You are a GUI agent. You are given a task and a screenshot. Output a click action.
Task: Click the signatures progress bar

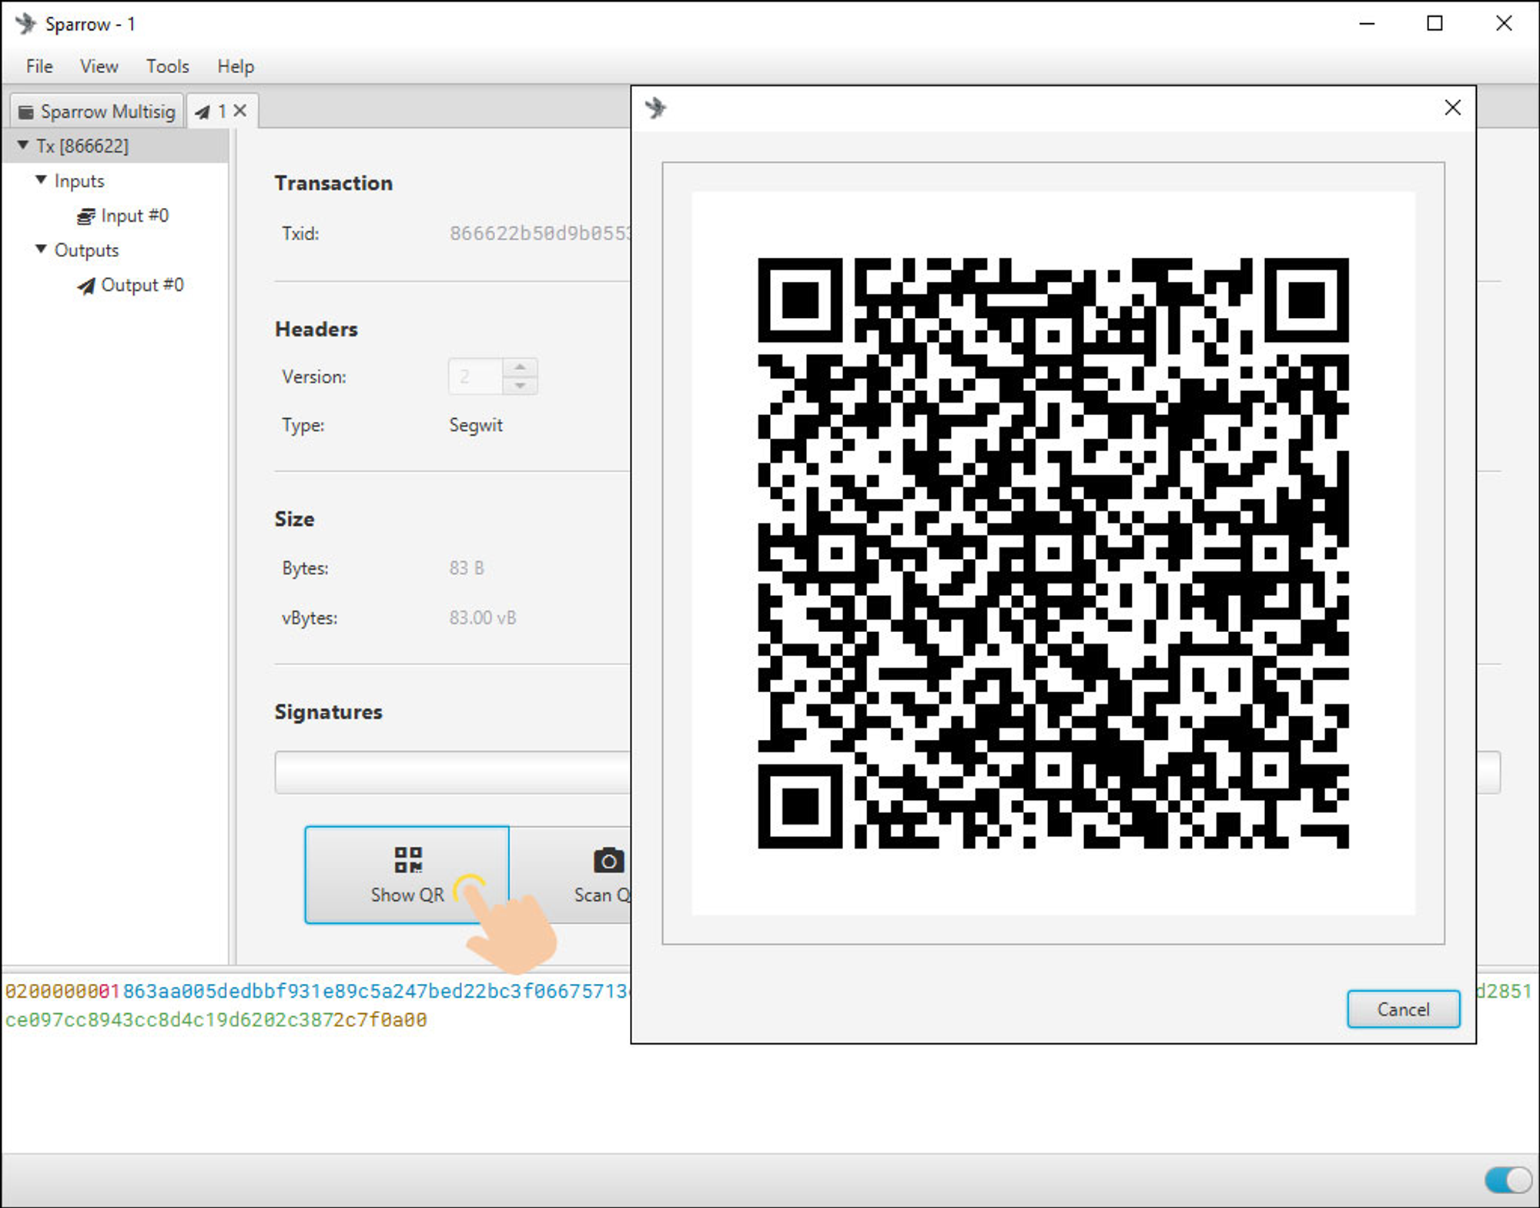tap(452, 772)
